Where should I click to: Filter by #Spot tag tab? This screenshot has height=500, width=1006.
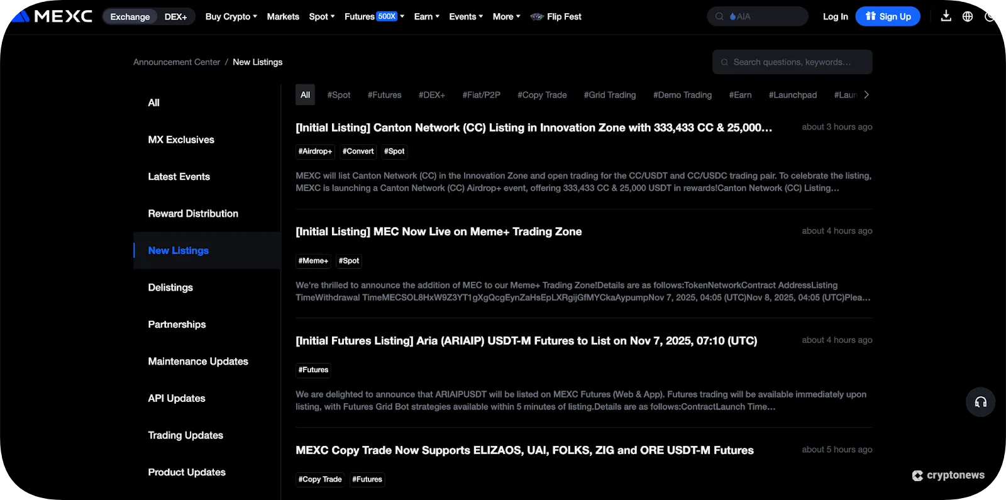click(339, 95)
